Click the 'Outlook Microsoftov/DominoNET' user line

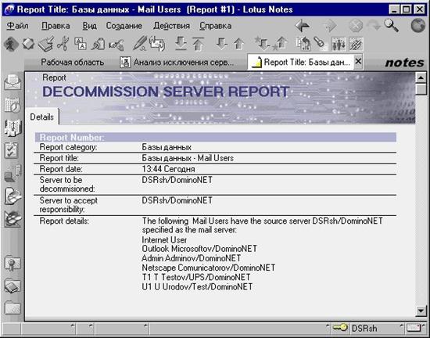[199, 249]
